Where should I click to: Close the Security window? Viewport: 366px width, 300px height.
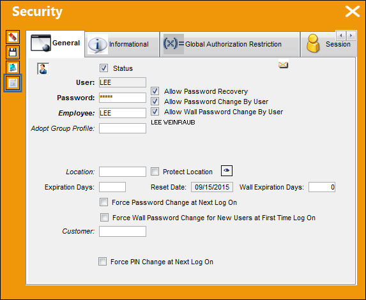coord(352,11)
